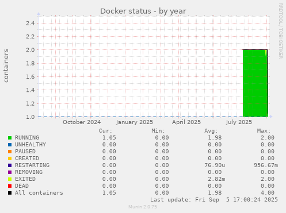Click the 2.4 y-axis tick label
This screenshot has width=286, height=213.
(x=30, y=24)
